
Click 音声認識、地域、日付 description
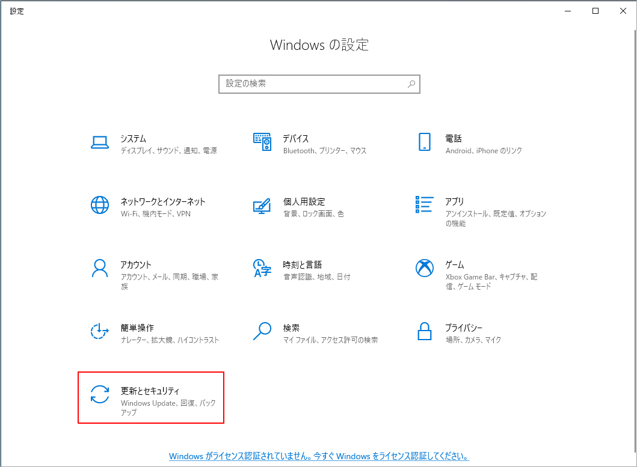click(316, 277)
